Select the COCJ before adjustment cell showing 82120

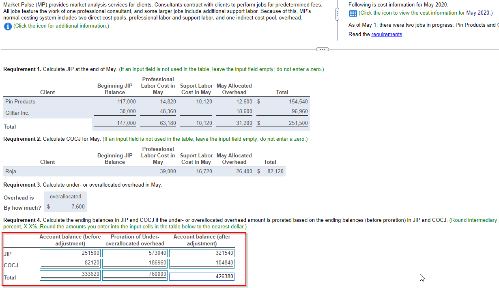click(x=70, y=263)
